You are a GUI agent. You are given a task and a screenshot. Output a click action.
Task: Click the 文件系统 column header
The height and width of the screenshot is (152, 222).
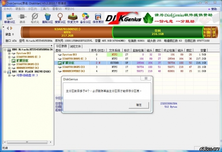(x=114, y=50)
